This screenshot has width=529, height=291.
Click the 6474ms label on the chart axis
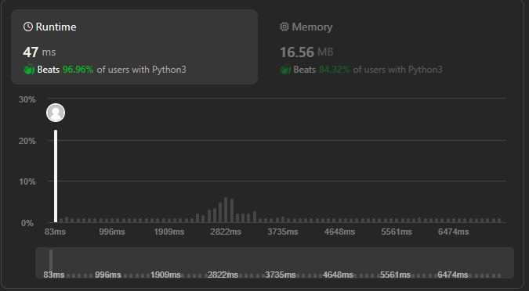[454, 232]
